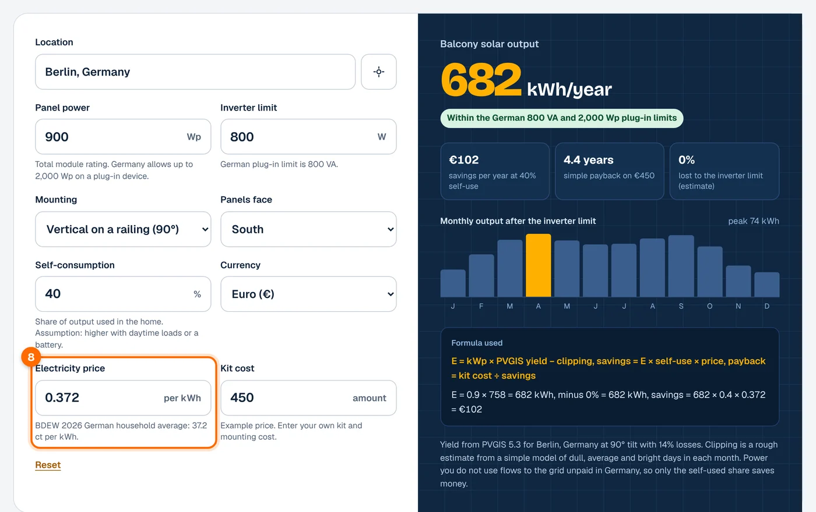This screenshot has width=816, height=512.
Task: Click the German plug-in limits status badge
Action: click(562, 118)
